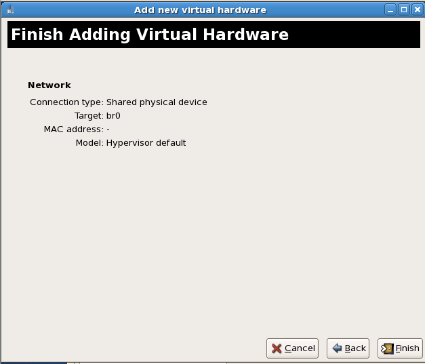Click the red X icon on Cancel
425x364 pixels.
(x=277, y=348)
